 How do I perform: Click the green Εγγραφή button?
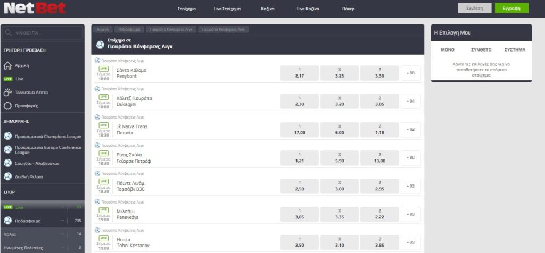pos(511,9)
